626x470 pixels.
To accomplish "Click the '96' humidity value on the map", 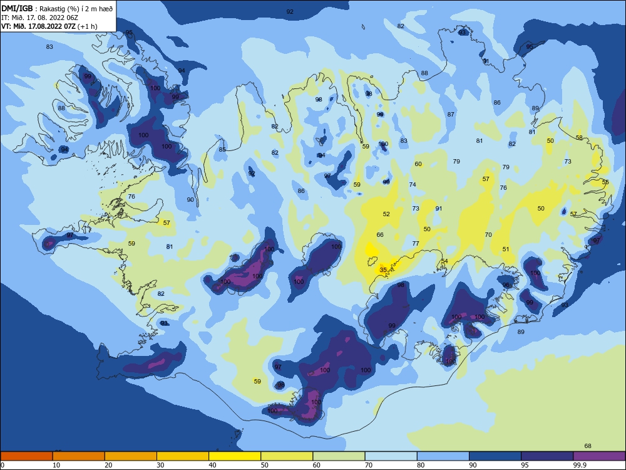I will 506,285.
